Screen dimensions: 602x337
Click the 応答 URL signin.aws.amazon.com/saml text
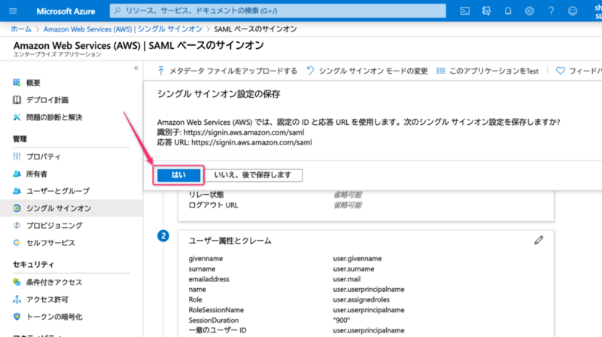[x=251, y=142]
